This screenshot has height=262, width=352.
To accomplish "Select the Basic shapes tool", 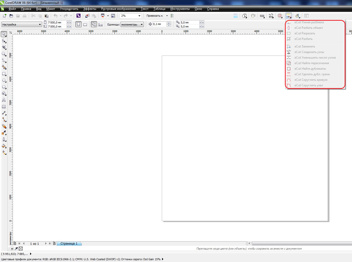I will [x=4, y=93].
